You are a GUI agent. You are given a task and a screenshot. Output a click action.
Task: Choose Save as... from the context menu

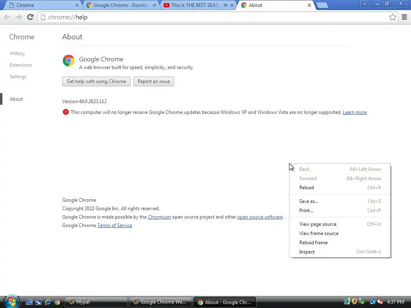tap(340, 201)
